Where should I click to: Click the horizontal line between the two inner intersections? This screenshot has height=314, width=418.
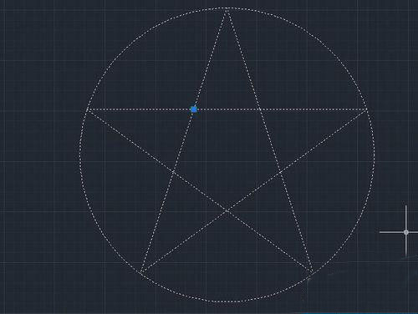(x=227, y=109)
